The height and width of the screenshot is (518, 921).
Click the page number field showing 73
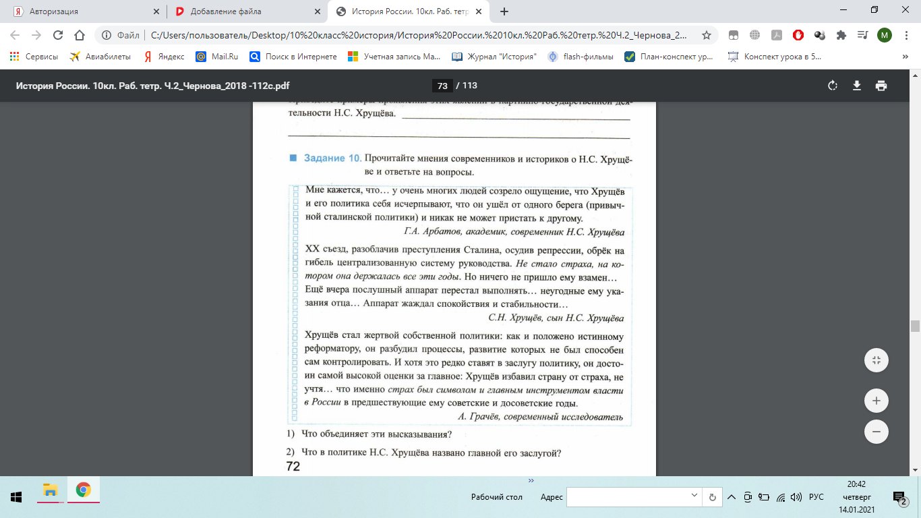[442, 86]
